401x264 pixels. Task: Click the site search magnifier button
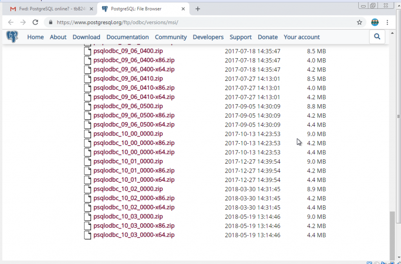[377, 37]
